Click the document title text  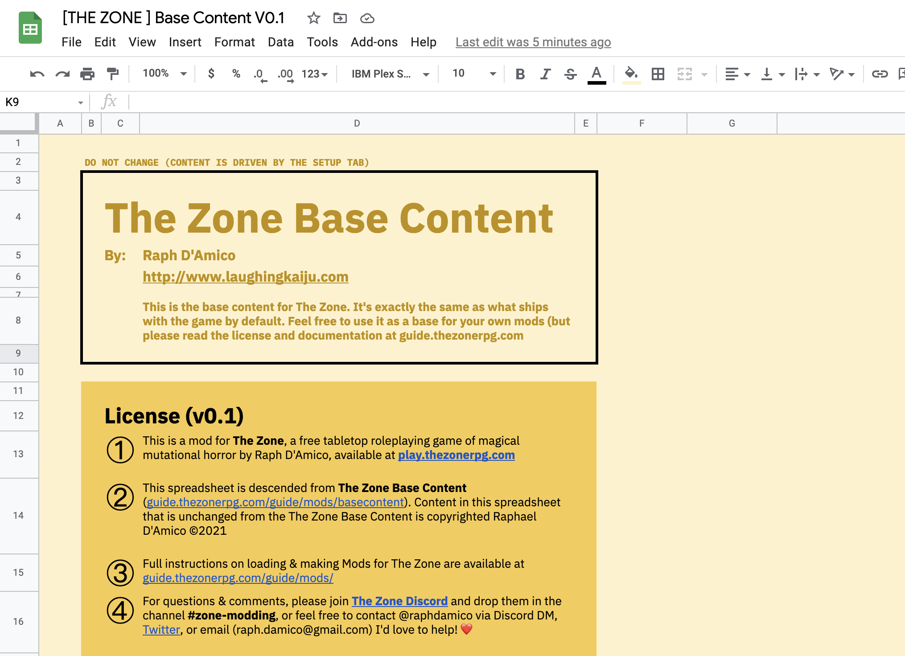[173, 18]
